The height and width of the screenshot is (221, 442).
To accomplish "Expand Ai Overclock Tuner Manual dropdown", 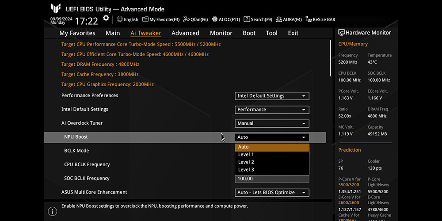I will pos(272,123).
